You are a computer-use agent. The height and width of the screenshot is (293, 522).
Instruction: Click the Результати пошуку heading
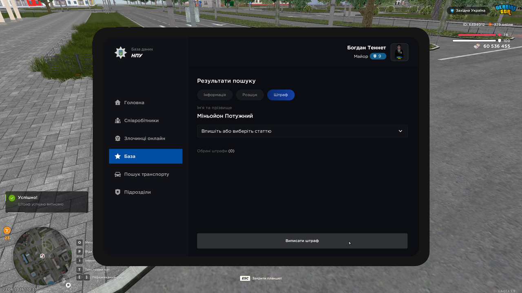coord(226,81)
